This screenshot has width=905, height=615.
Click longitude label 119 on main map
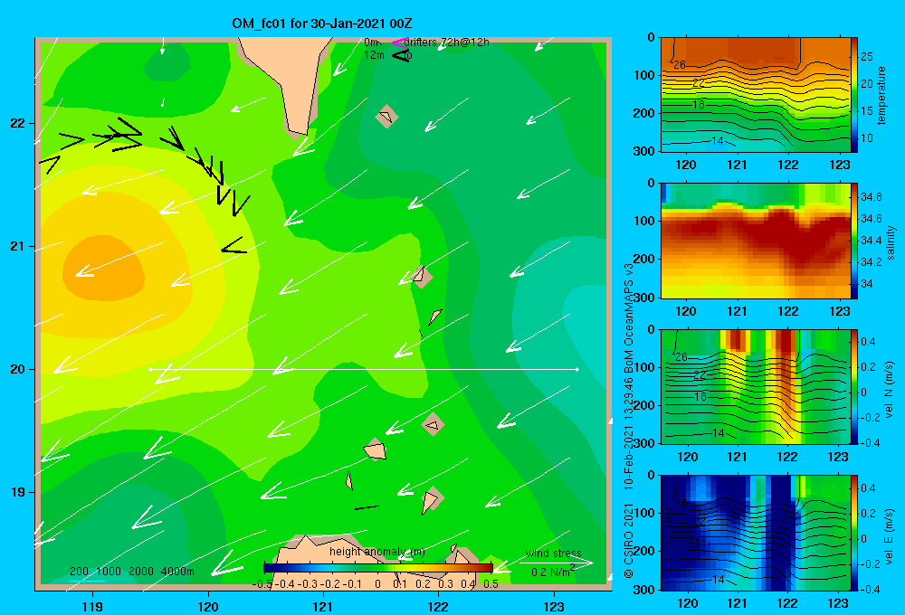click(x=93, y=607)
